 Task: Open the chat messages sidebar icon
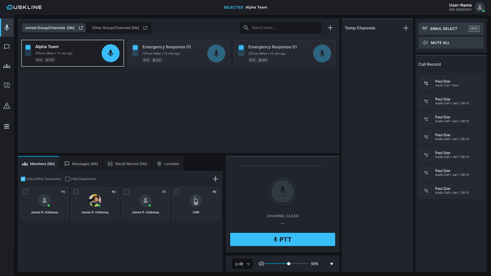[x=7, y=47]
